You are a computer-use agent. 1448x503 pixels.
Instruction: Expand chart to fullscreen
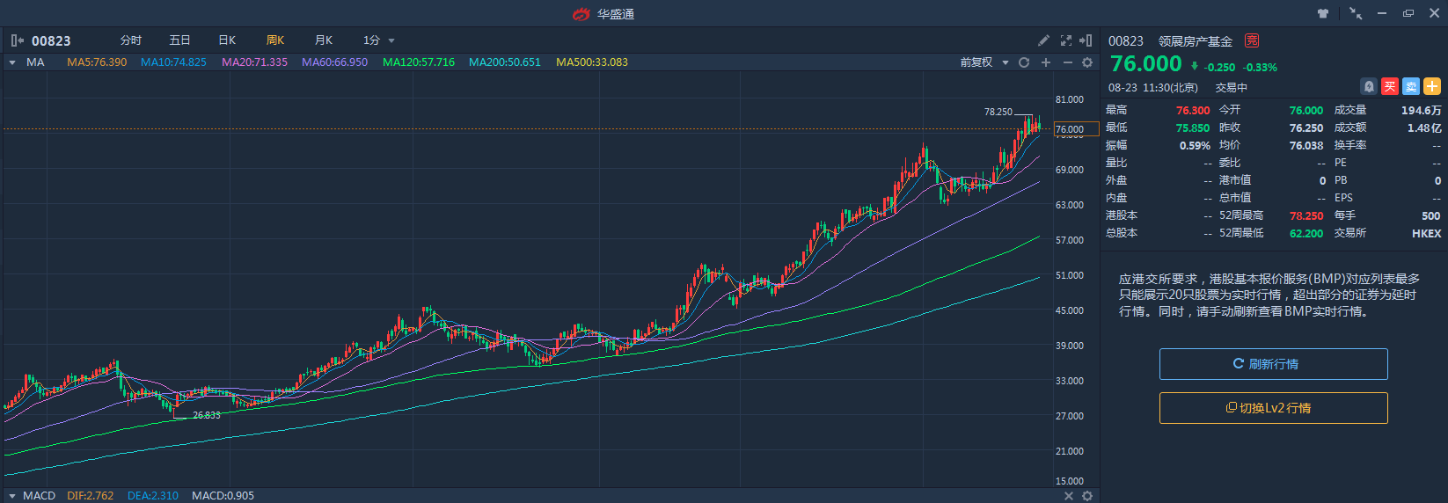(1066, 40)
